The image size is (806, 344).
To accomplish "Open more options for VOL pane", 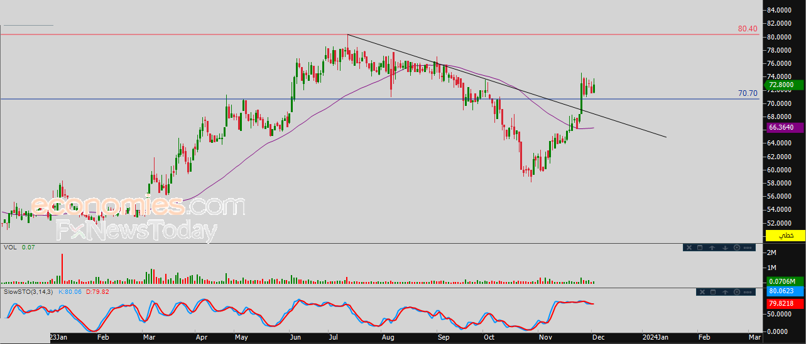I will 748,248.
